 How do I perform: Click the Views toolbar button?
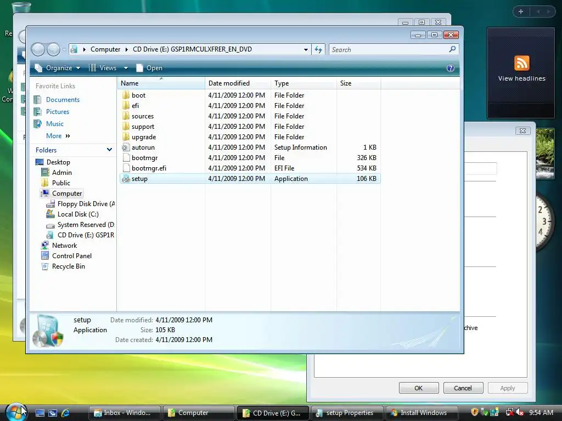(103, 68)
